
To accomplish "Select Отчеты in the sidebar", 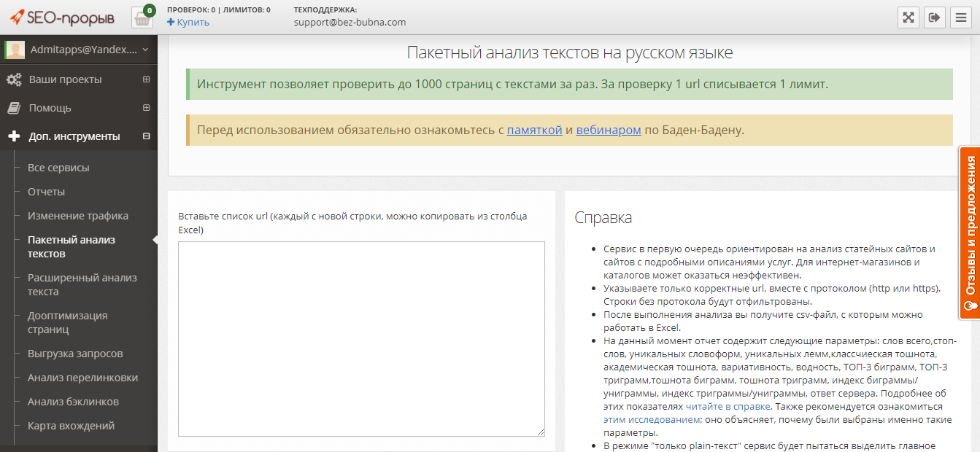I will tap(46, 191).
